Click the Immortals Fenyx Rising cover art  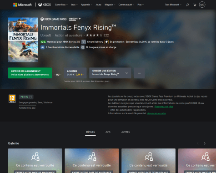tap(23, 40)
